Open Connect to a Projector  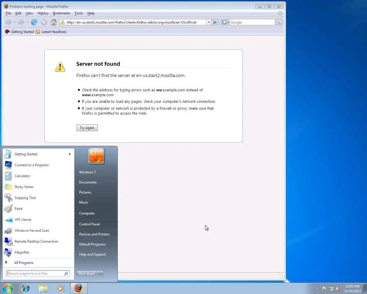[38, 165]
